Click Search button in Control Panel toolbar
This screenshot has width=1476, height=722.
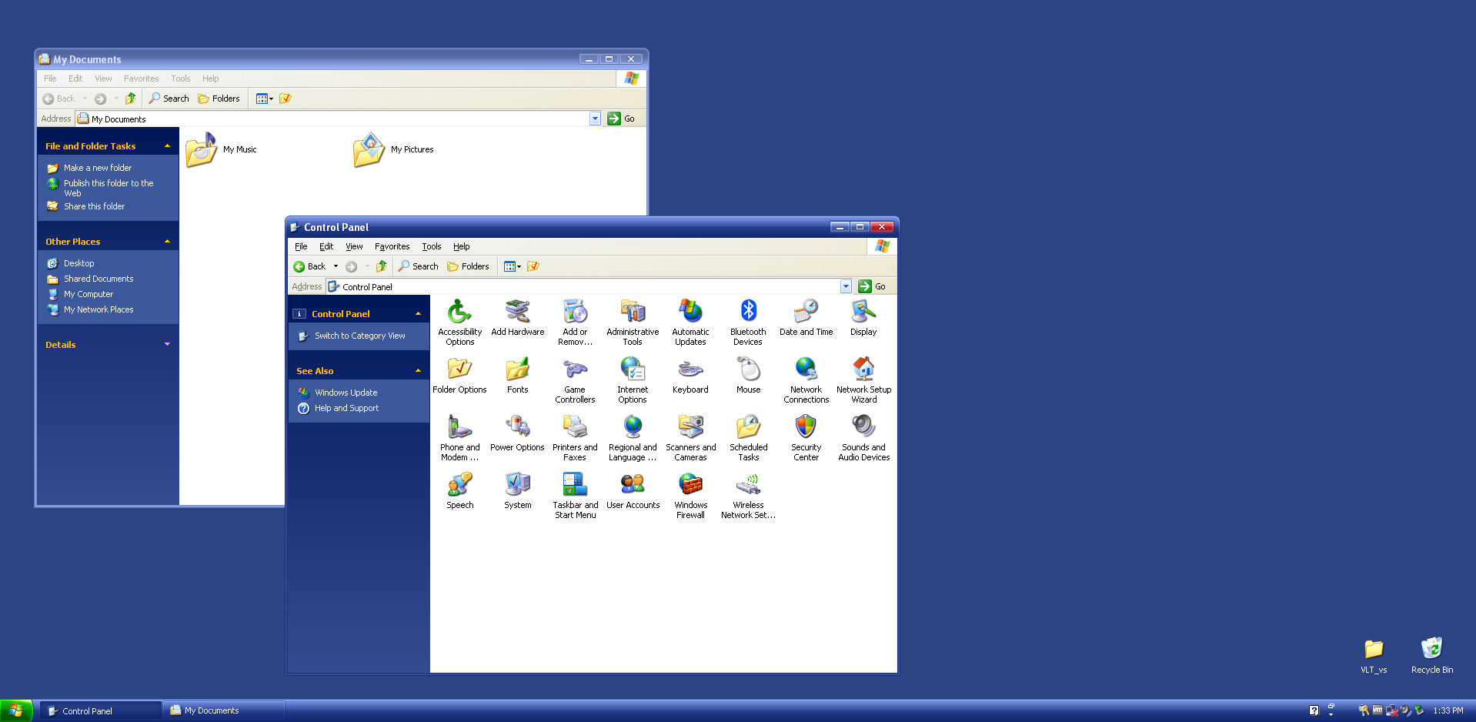coord(418,266)
